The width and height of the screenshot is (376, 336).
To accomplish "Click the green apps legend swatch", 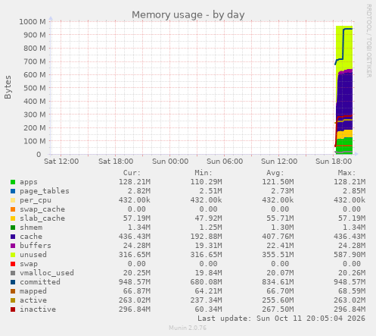I will tap(13, 182).
